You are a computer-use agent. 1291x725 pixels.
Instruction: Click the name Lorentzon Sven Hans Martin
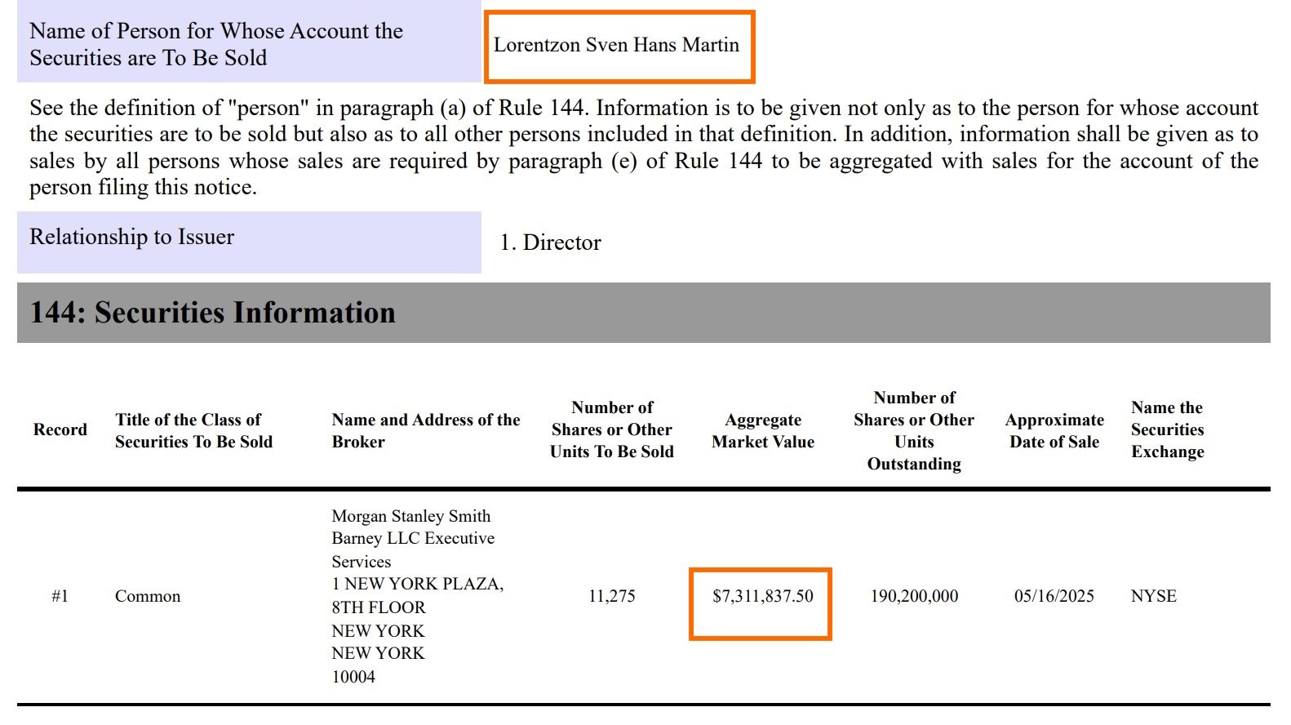click(x=616, y=46)
